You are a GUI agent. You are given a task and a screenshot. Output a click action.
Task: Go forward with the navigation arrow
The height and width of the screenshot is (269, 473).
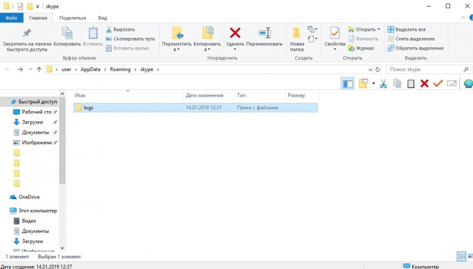(20, 69)
